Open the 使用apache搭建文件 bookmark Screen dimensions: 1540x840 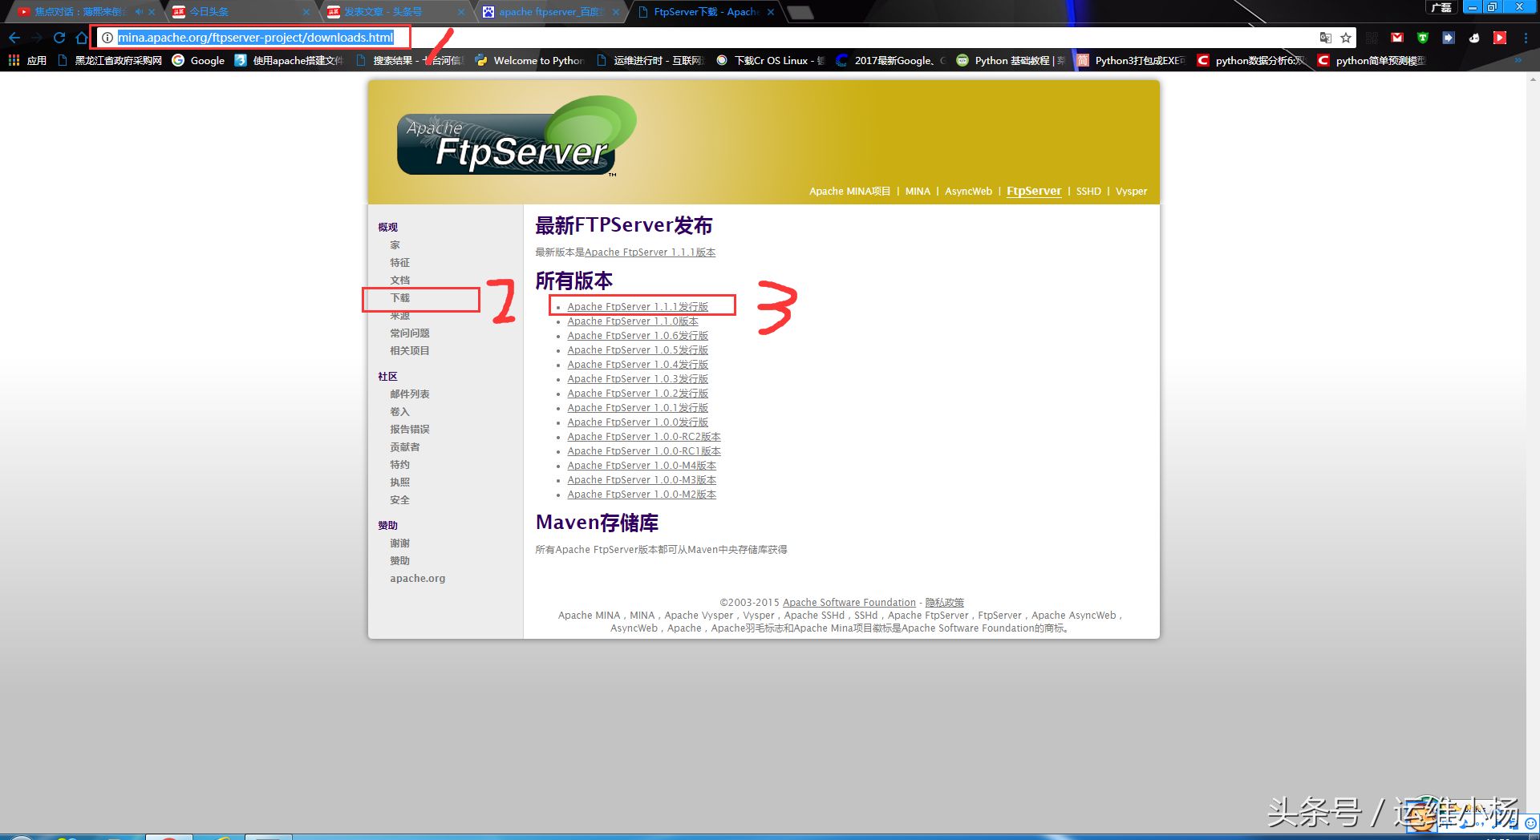(289, 60)
